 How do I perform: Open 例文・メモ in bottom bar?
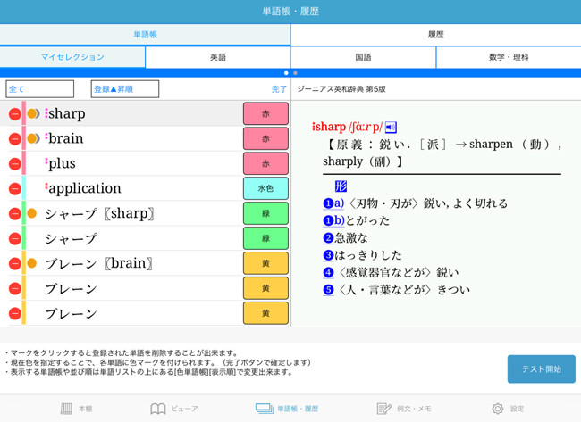click(x=404, y=409)
